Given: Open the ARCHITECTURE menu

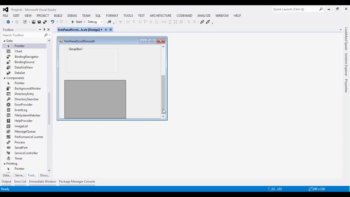Looking at the screenshot, I should 161,16.
